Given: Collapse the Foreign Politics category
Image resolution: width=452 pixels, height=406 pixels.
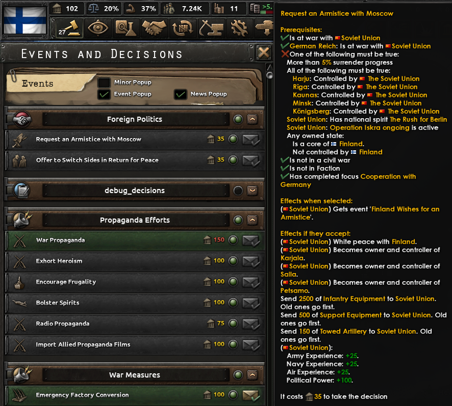Looking at the screenshot, I should pyautogui.click(x=253, y=119).
